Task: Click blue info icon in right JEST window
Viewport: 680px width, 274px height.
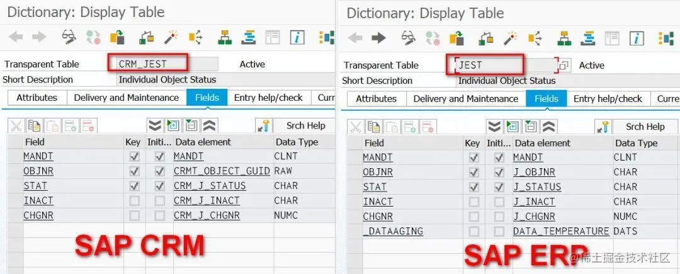Action: pyautogui.click(x=637, y=38)
